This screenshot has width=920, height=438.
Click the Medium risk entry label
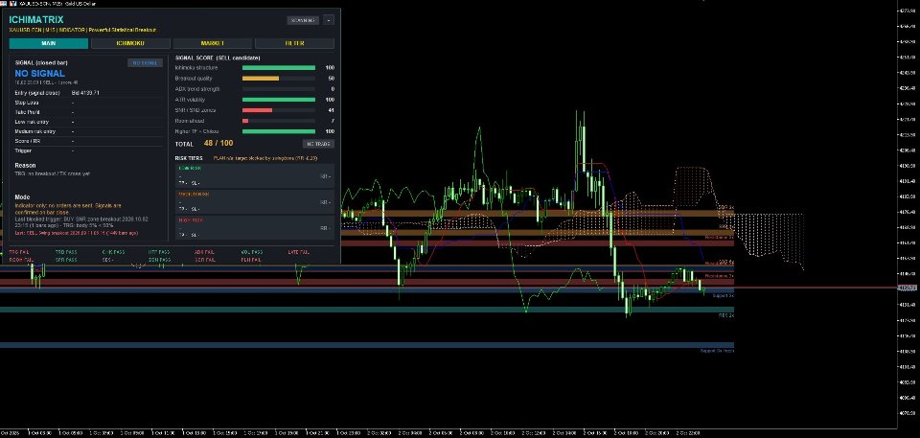[35, 131]
